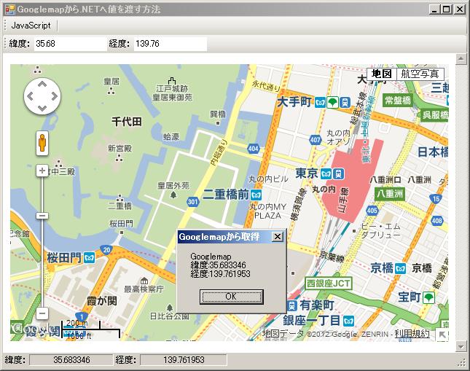Pan the map up with arrow control
The width and height of the screenshot is (470, 371).
[x=42, y=84]
